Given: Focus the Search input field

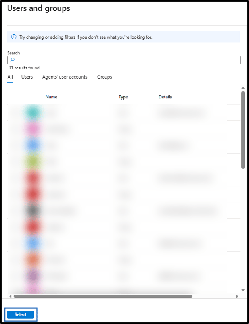Looking at the screenshot, I should (x=124, y=60).
